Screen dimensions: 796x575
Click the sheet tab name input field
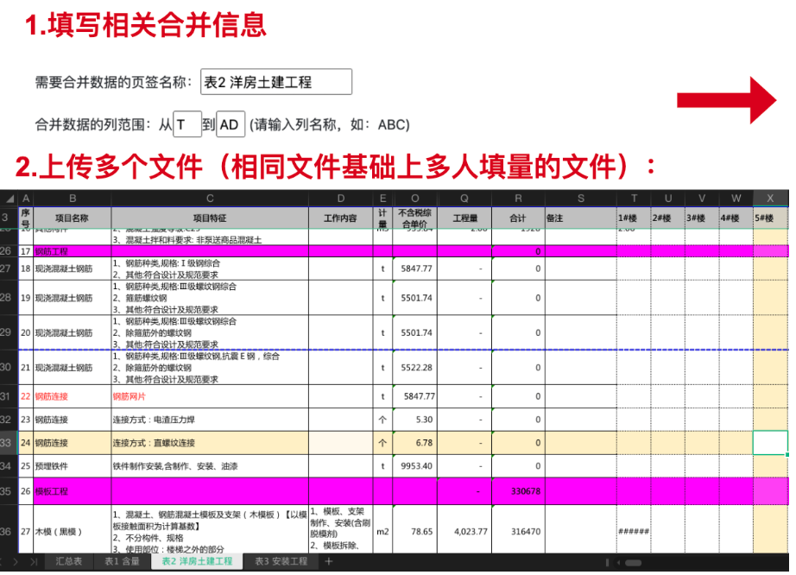[275, 83]
